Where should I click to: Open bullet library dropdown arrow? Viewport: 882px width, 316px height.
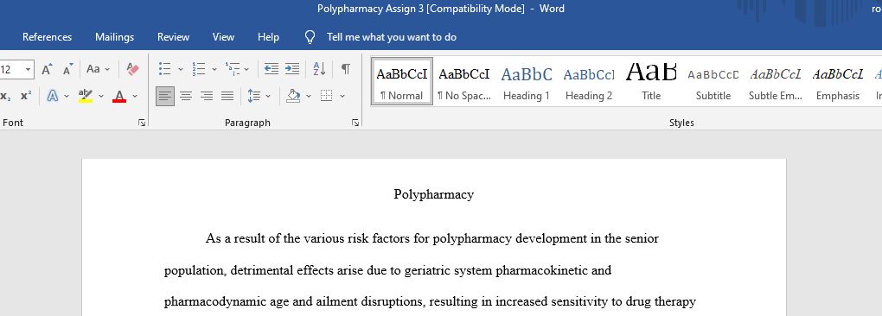click(x=181, y=70)
